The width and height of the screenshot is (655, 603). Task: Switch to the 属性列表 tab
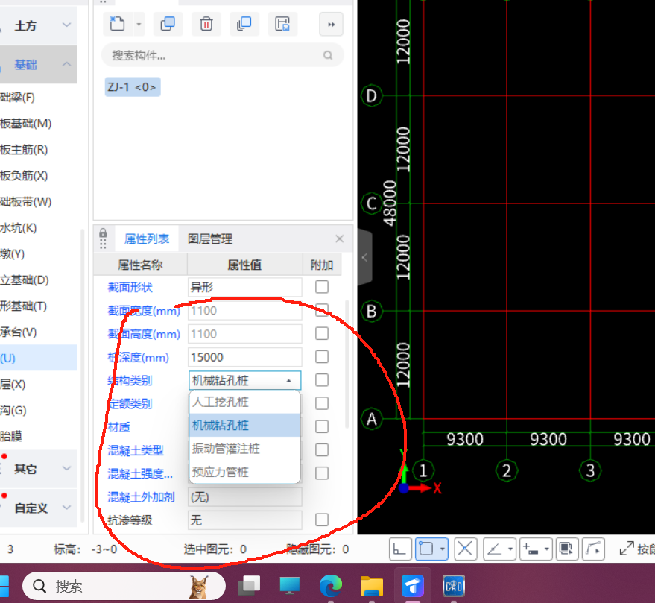click(x=147, y=239)
